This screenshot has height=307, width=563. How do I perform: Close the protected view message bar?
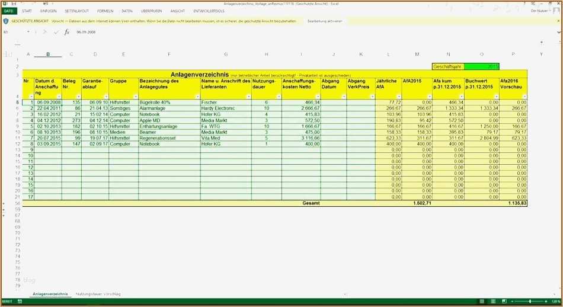558,21
